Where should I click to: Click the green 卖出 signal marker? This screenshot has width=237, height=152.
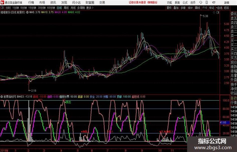pos(68,102)
